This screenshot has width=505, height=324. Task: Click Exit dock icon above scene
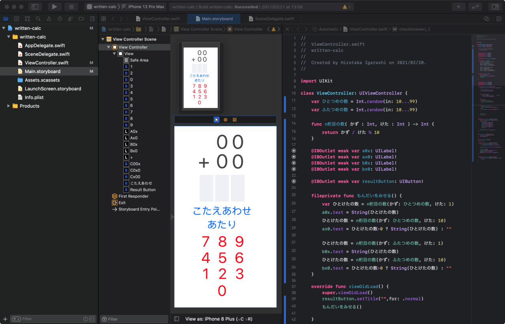pos(235,120)
